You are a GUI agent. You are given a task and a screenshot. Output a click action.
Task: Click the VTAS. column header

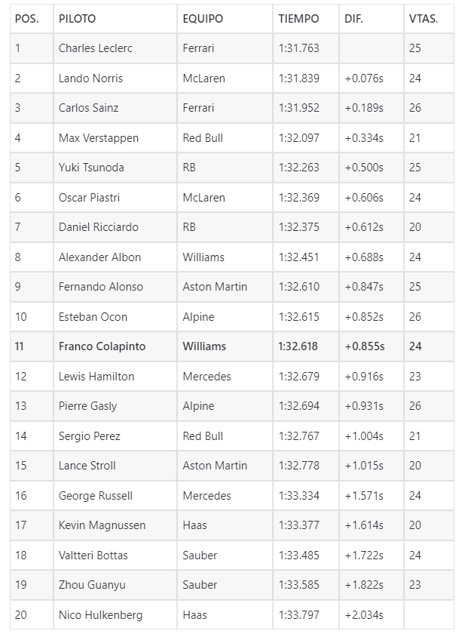(429, 19)
